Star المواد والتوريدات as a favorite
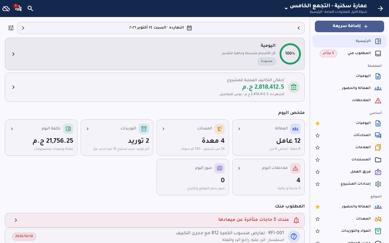This screenshot has width=389, height=243. point(318,231)
